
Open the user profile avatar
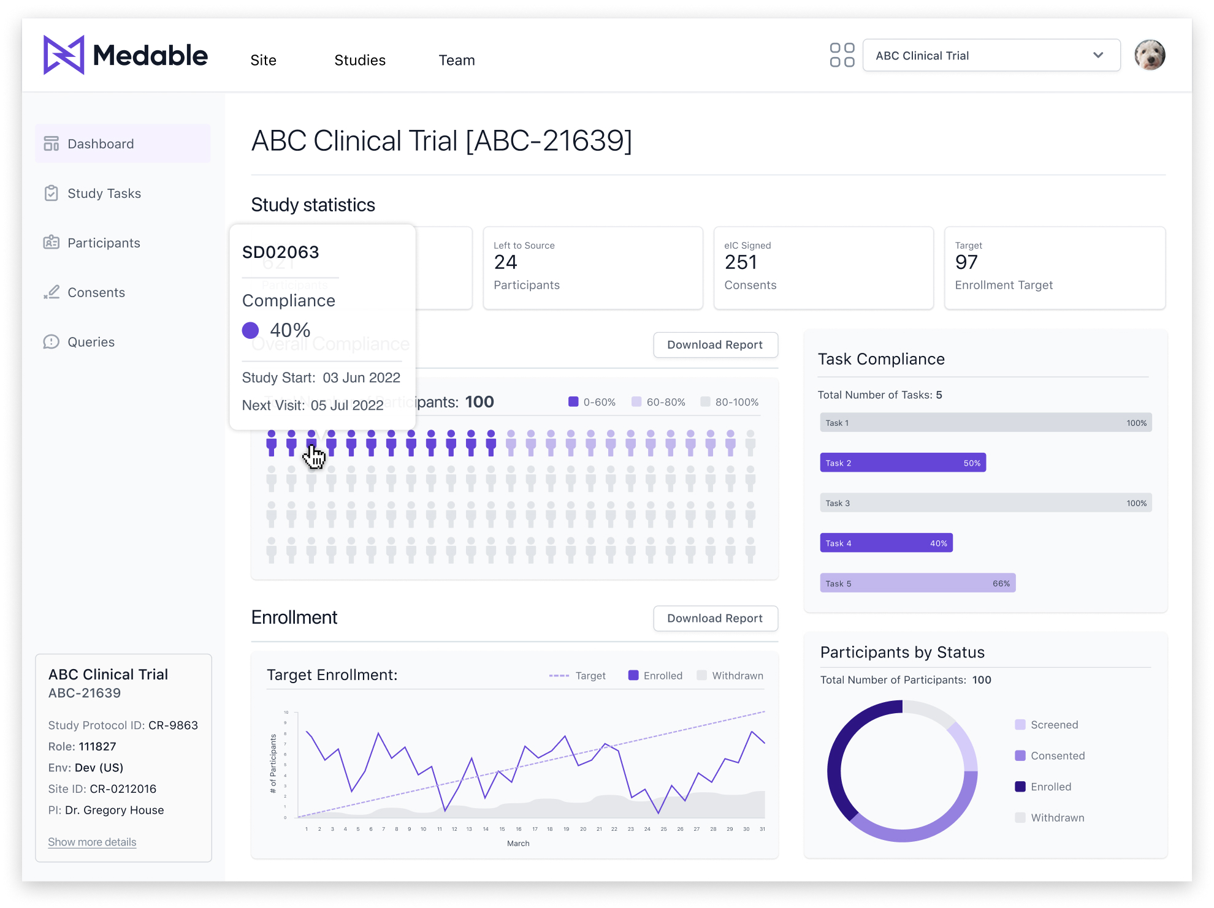coord(1149,55)
